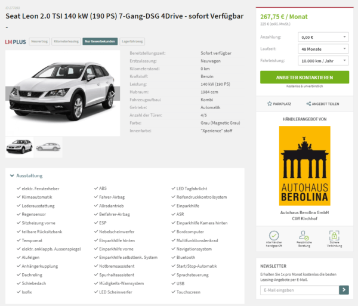Click the Cliff Kirchhof contact name
358x306 pixels.
[x=304, y=218]
